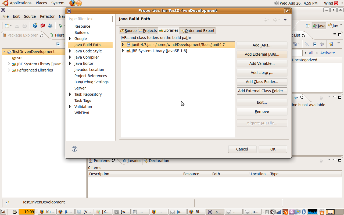Click the Activate... link in Task List

(x=329, y=53)
